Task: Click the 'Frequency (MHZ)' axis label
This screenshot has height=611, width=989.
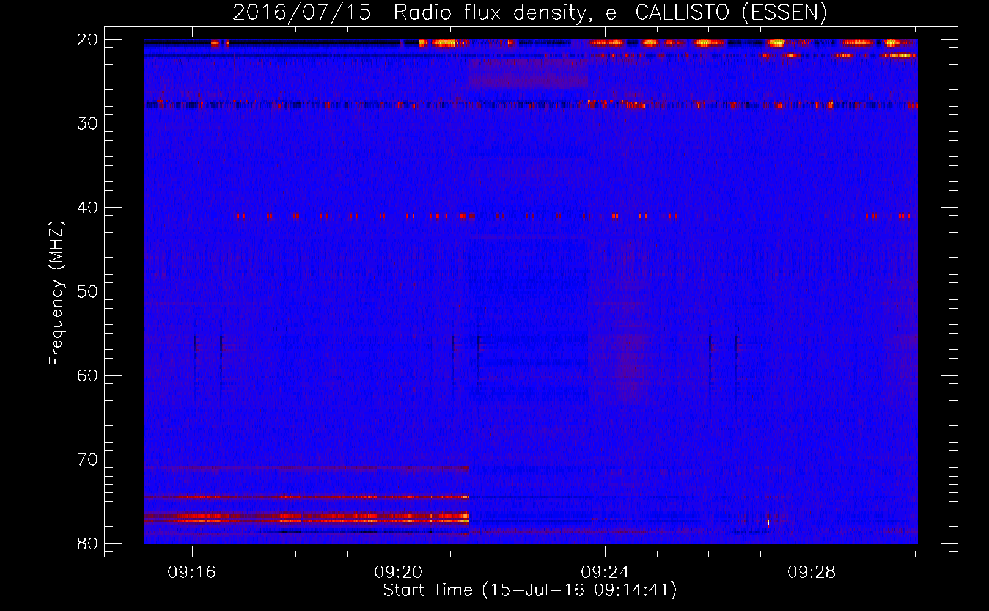Action: [56, 293]
